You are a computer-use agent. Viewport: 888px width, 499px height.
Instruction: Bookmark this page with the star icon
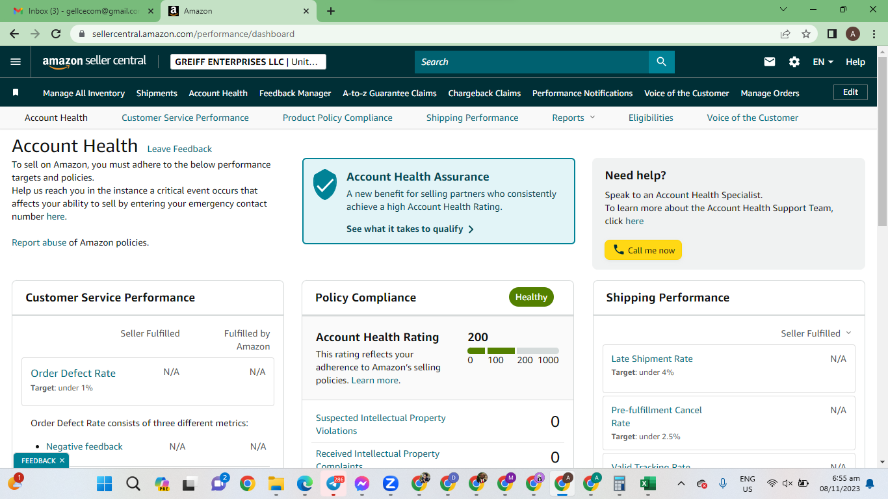pos(806,34)
